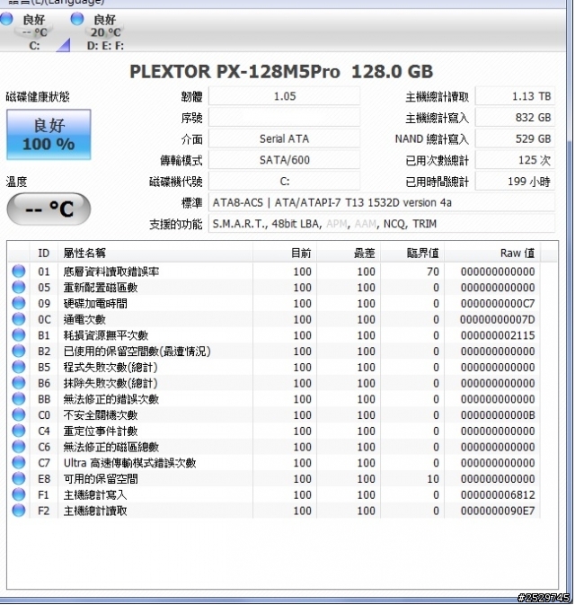Click the PLEXTOR PX-128M5Pro drive title
575x605 pixels.
[x=281, y=71]
